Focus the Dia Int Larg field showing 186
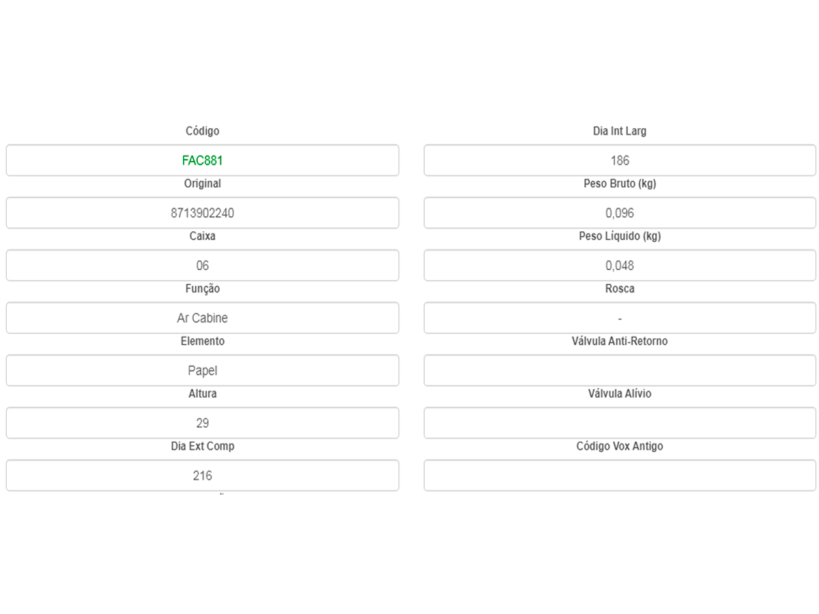The height and width of the screenshot is (614, 819). pyautogui.click(x=620, y=160)
